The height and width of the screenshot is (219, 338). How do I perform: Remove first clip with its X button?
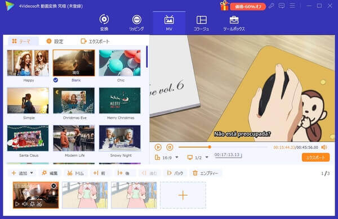pos(54,186)
